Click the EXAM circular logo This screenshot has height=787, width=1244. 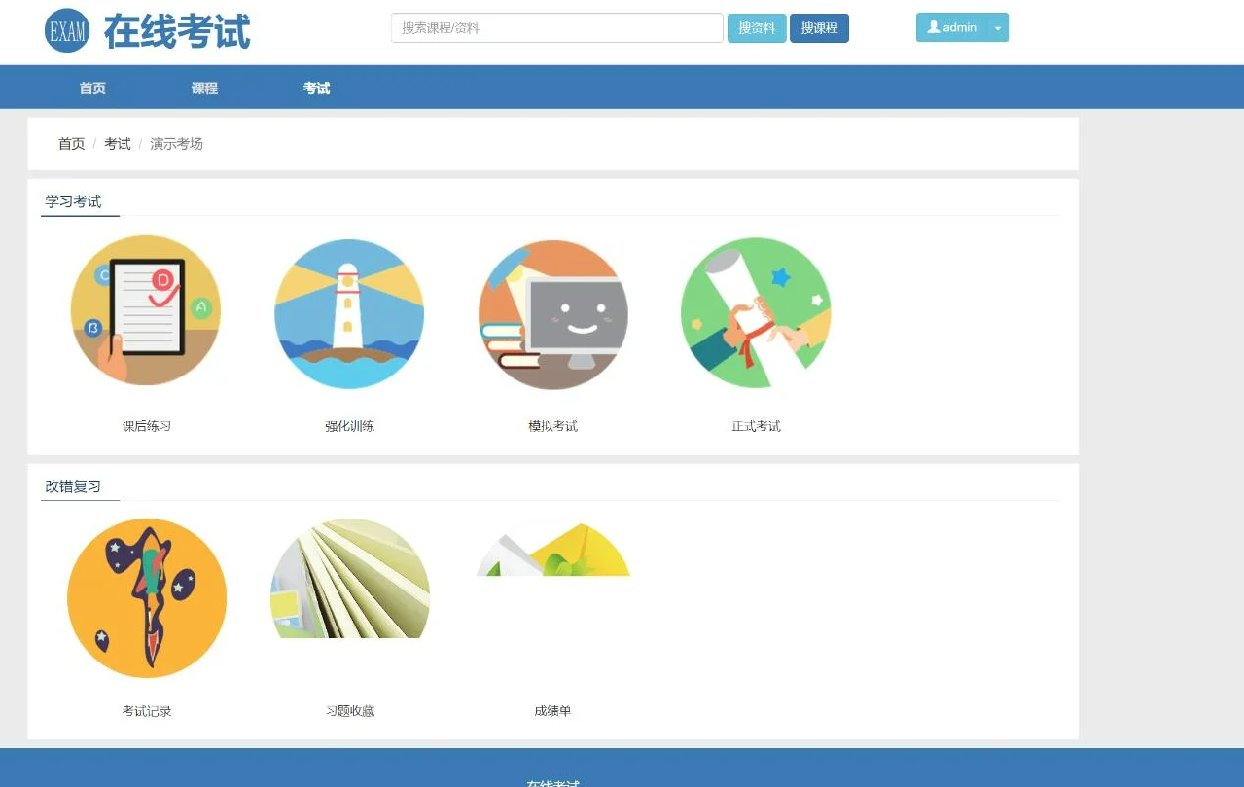point(66,30)
